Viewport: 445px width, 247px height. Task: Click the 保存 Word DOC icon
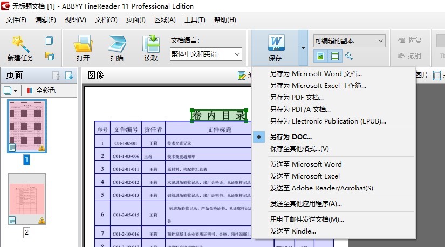click(275, 43)
